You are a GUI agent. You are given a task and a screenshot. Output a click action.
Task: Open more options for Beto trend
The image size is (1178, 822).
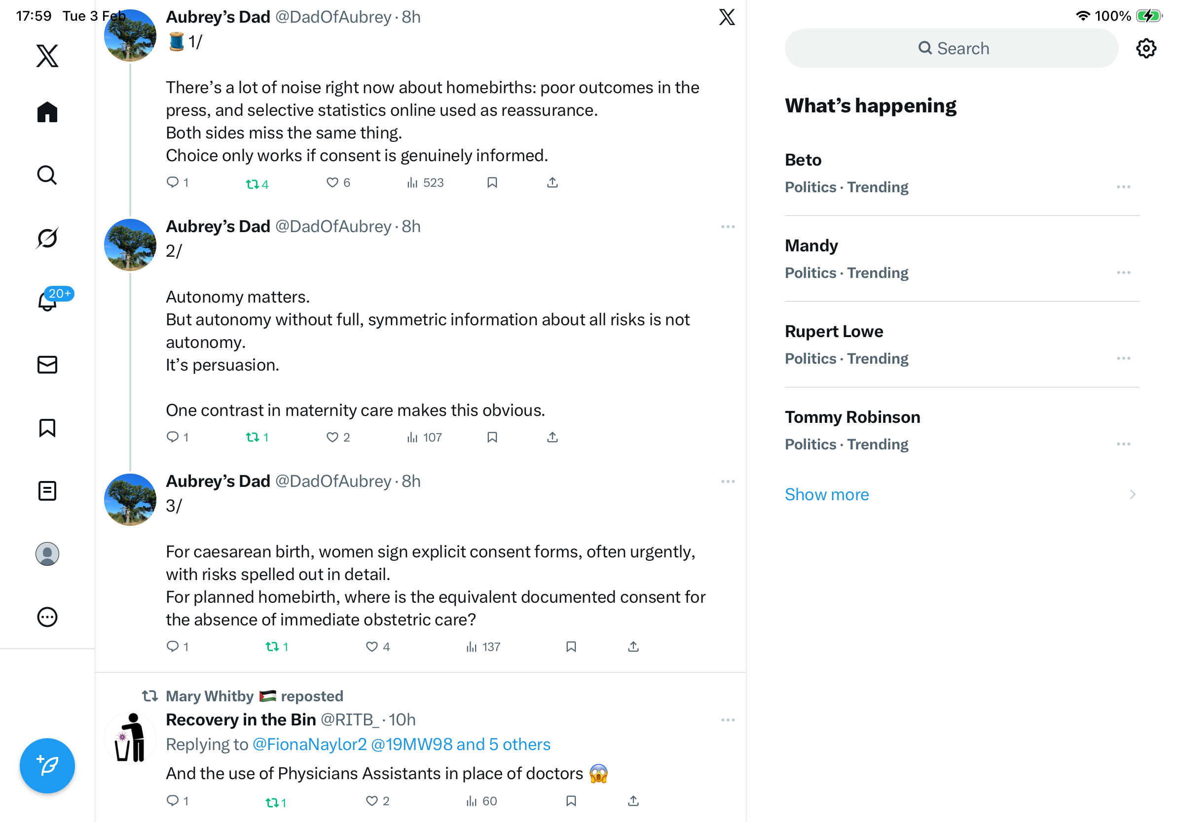click(1123, 187)
